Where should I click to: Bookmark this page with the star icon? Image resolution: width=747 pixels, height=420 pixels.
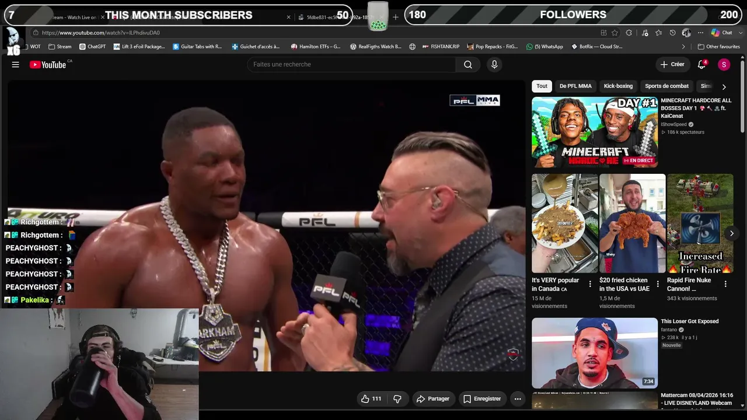(x=615, y=33)
